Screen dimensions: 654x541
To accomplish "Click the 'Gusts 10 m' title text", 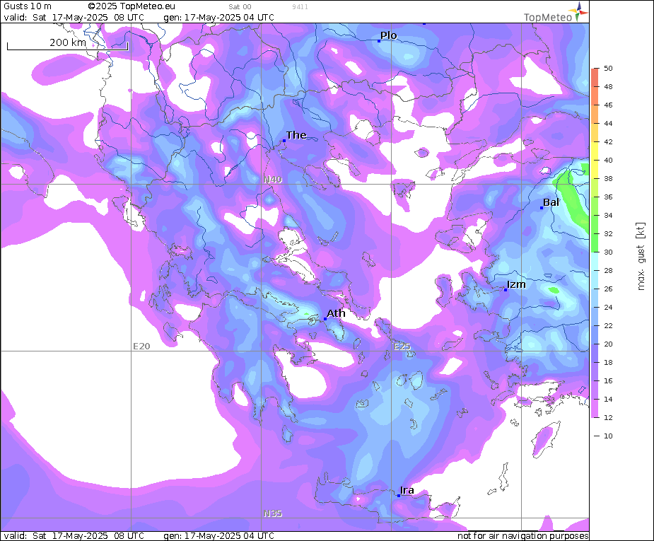I will (28, 6).
